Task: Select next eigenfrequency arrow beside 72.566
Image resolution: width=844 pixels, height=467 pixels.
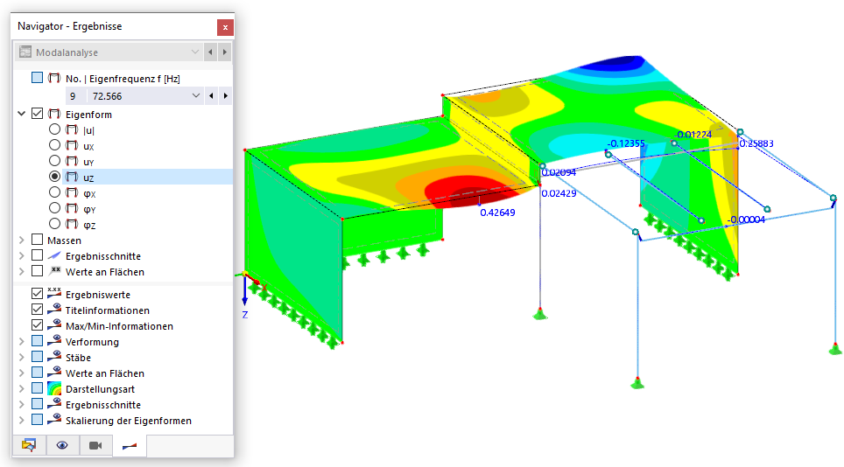Action: pos(225,95)
